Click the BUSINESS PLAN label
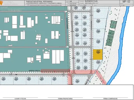The height and width of the screenshot is (100, 134). coord(91,1)
